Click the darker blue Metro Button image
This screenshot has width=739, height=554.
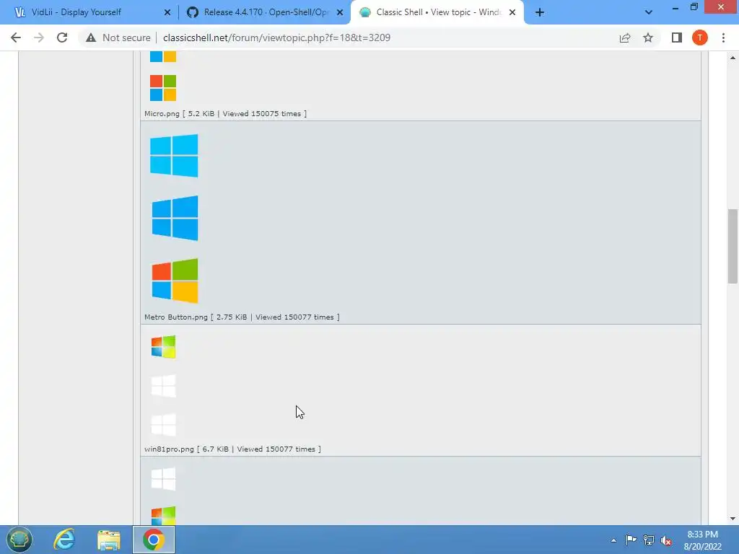(175, 218)
